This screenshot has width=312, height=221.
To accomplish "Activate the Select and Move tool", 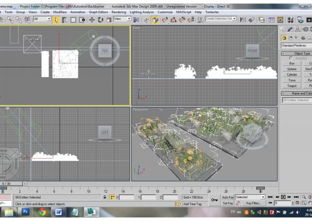I will click(92, 20).
